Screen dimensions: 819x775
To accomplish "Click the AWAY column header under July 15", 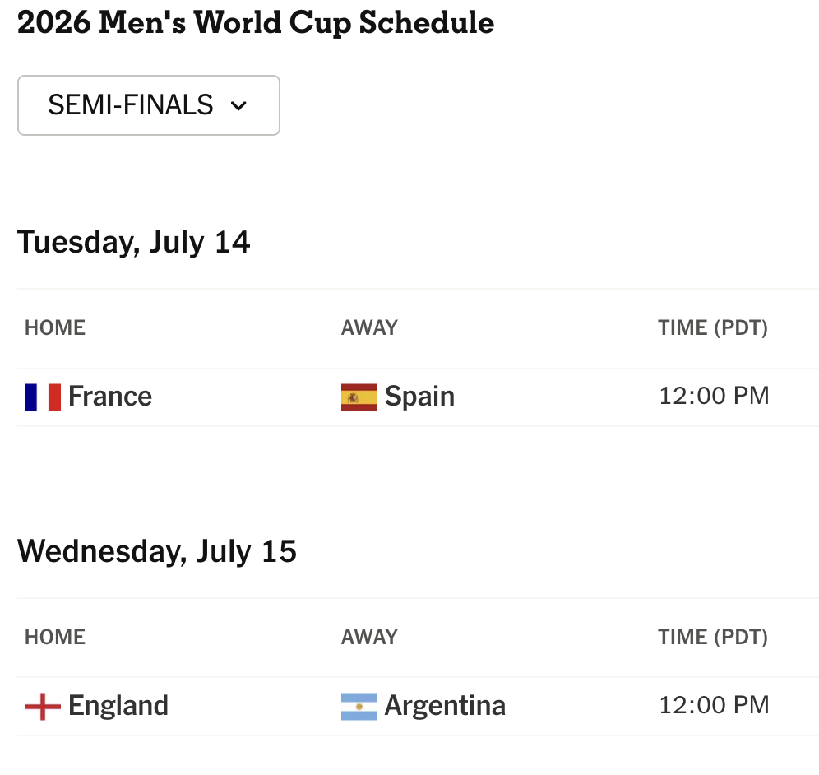I will pos(369,637).
